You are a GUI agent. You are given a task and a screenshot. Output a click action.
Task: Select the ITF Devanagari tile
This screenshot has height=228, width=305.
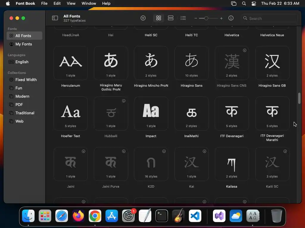(232, 113)
